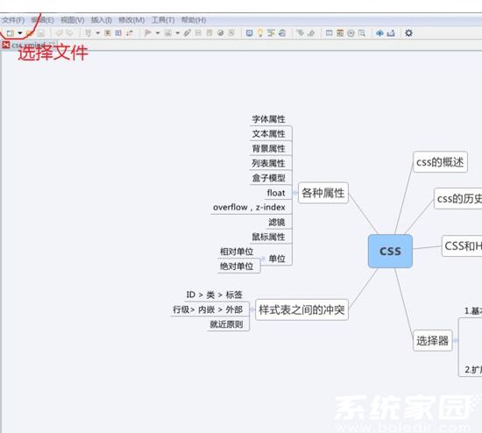This screenshot has height=433, width=482.
Task: Click the grayed Save disk icon
Action: pos(41,33)
